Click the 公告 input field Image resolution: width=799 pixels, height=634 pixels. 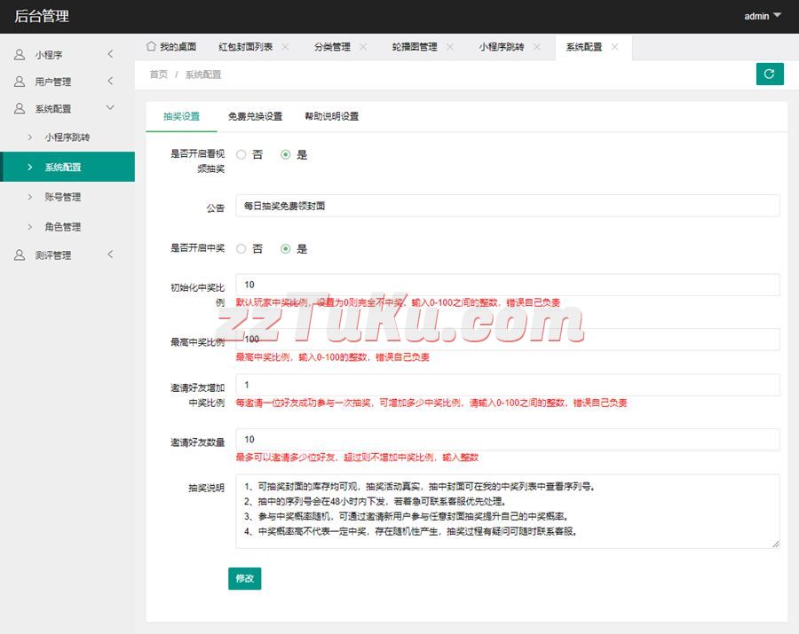(507, 206)
